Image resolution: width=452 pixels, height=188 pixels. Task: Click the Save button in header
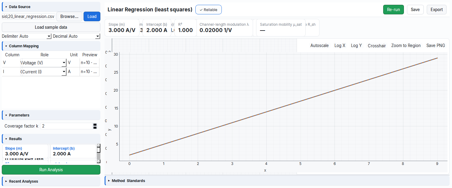[415, 10]
